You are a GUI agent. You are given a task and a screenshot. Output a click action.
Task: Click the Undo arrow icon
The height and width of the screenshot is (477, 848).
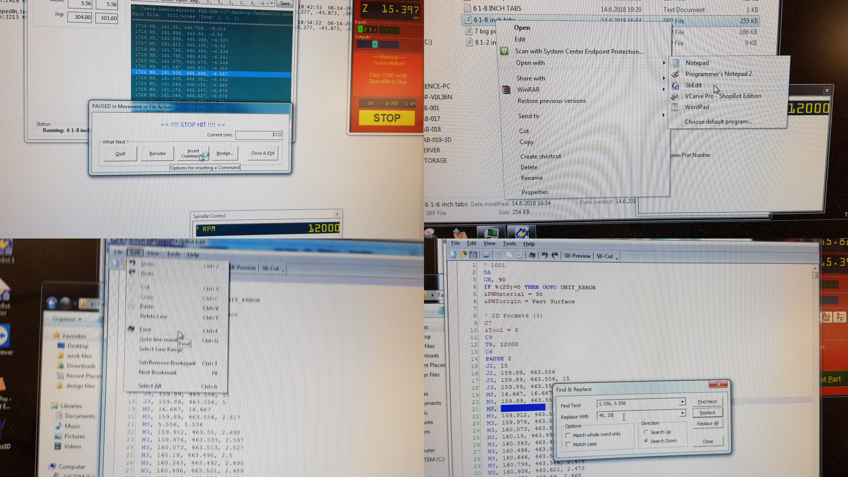point(545,255)
